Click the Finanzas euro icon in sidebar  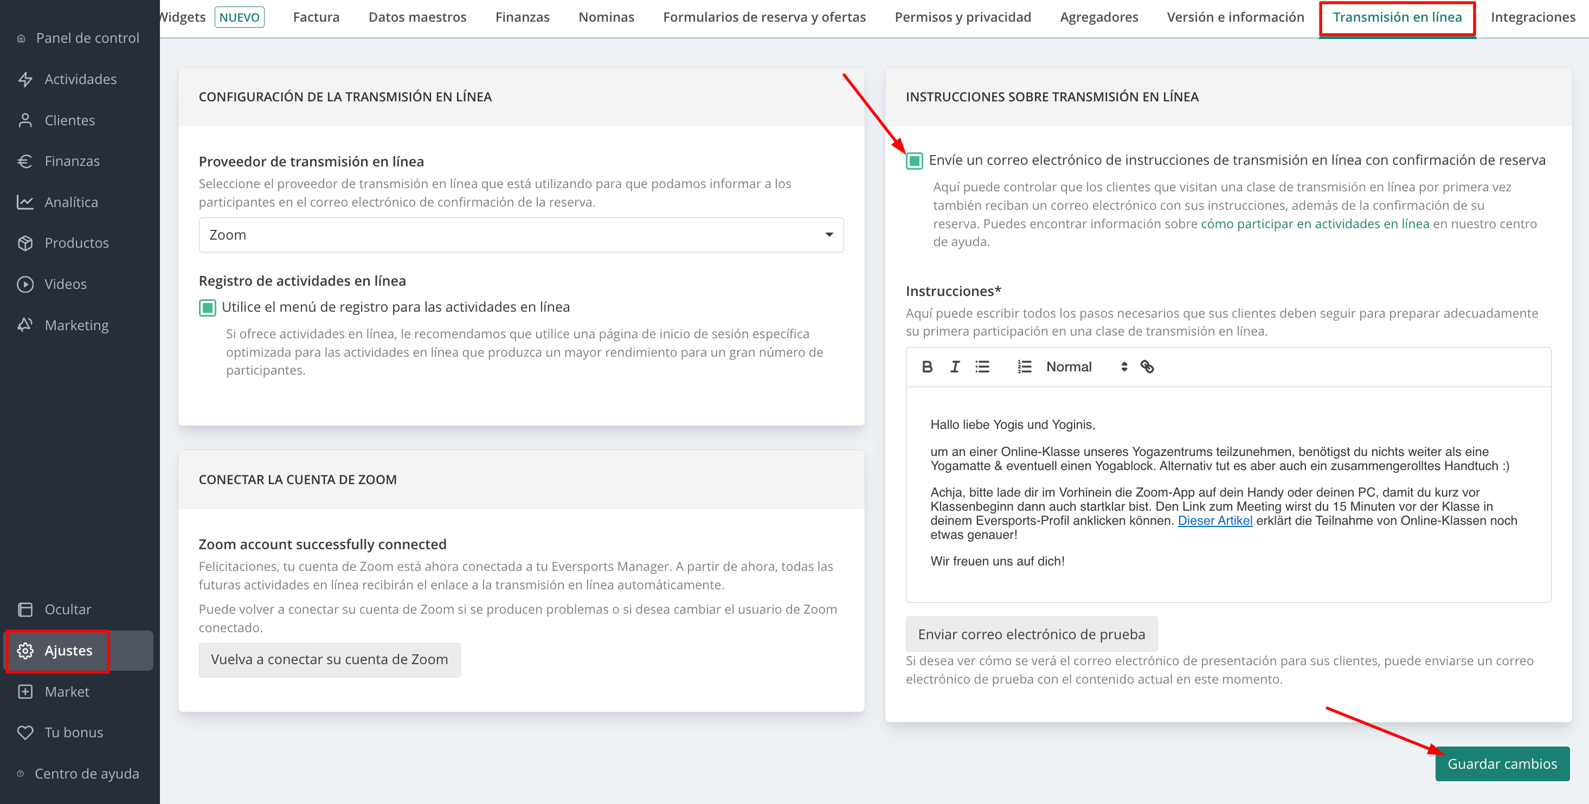tap(25, 161)
